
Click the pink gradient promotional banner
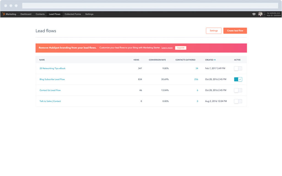pyautogui.click(x=141, y=48)
